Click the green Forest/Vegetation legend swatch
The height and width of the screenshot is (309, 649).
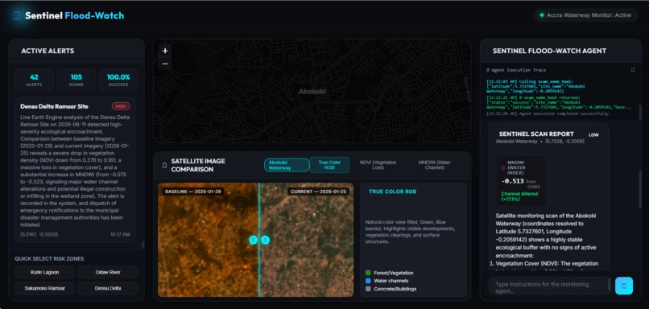[x=367, y=273]
